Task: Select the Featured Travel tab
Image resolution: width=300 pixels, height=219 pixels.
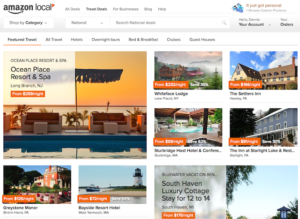Action: (22, 40)
